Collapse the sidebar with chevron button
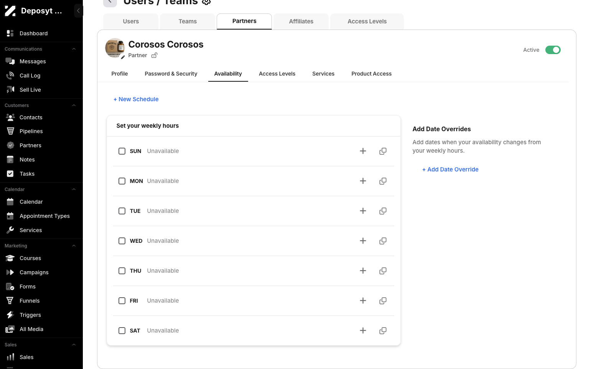The height and width of the screenshot is (369, 591). tap(78, 11)
